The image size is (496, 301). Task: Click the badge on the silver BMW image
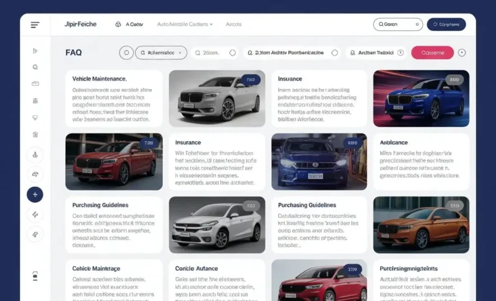point(251,80)
